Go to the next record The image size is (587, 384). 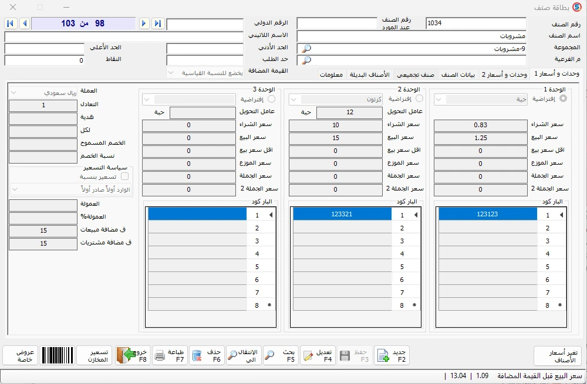click(144, 23)
